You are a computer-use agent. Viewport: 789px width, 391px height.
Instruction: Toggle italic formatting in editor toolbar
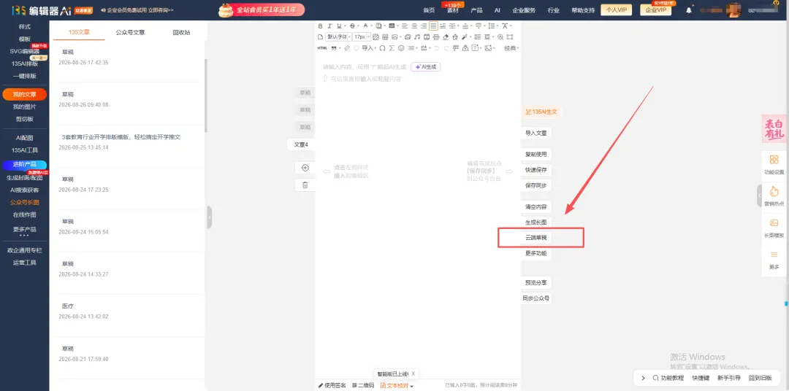329,26
